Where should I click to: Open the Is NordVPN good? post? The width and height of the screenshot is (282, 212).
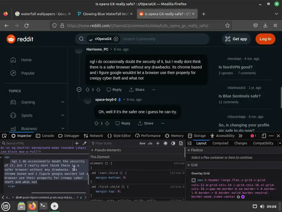click(235, 67)
